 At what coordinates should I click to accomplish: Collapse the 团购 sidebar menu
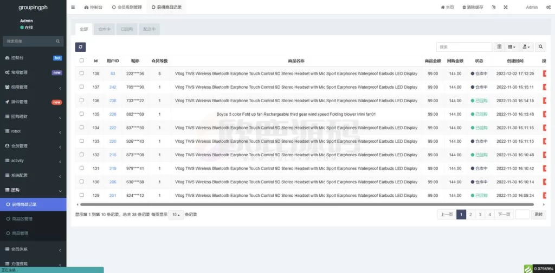point(33,190)
